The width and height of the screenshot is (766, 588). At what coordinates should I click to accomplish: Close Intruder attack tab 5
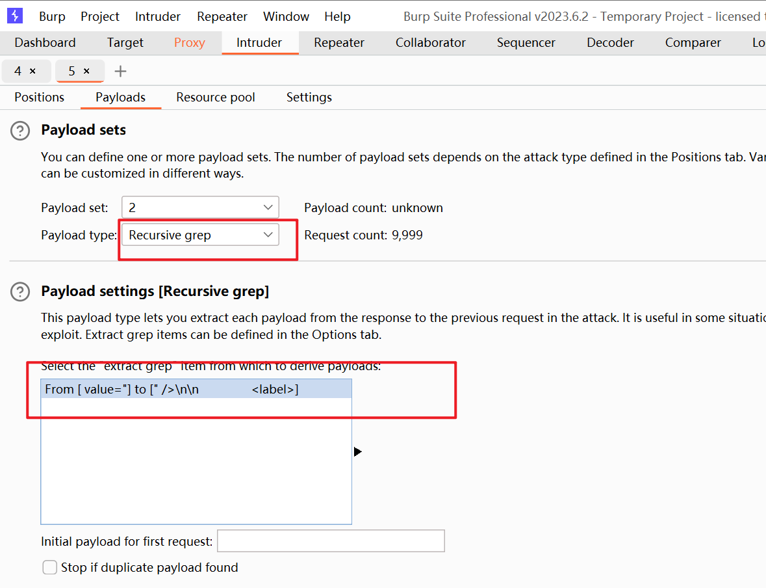[86, 71]
